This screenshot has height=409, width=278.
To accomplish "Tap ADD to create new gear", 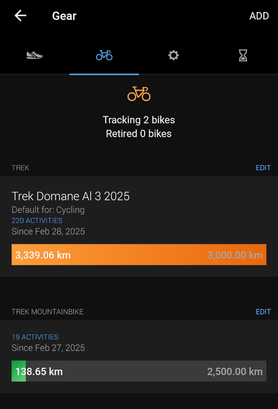I will pos(259,16).
